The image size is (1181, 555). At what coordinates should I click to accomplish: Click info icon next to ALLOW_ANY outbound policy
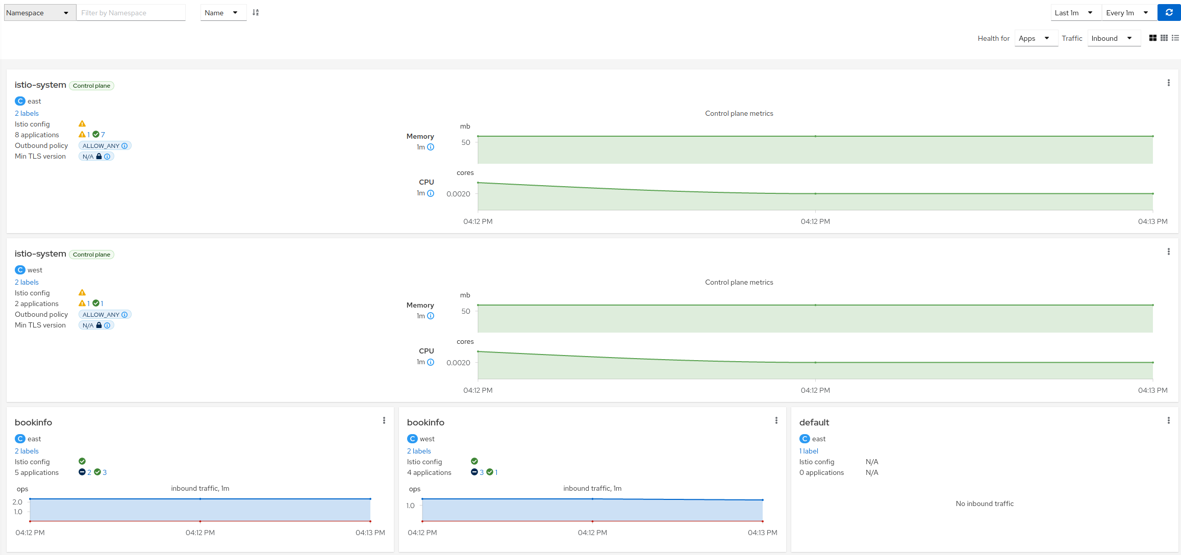124,145
